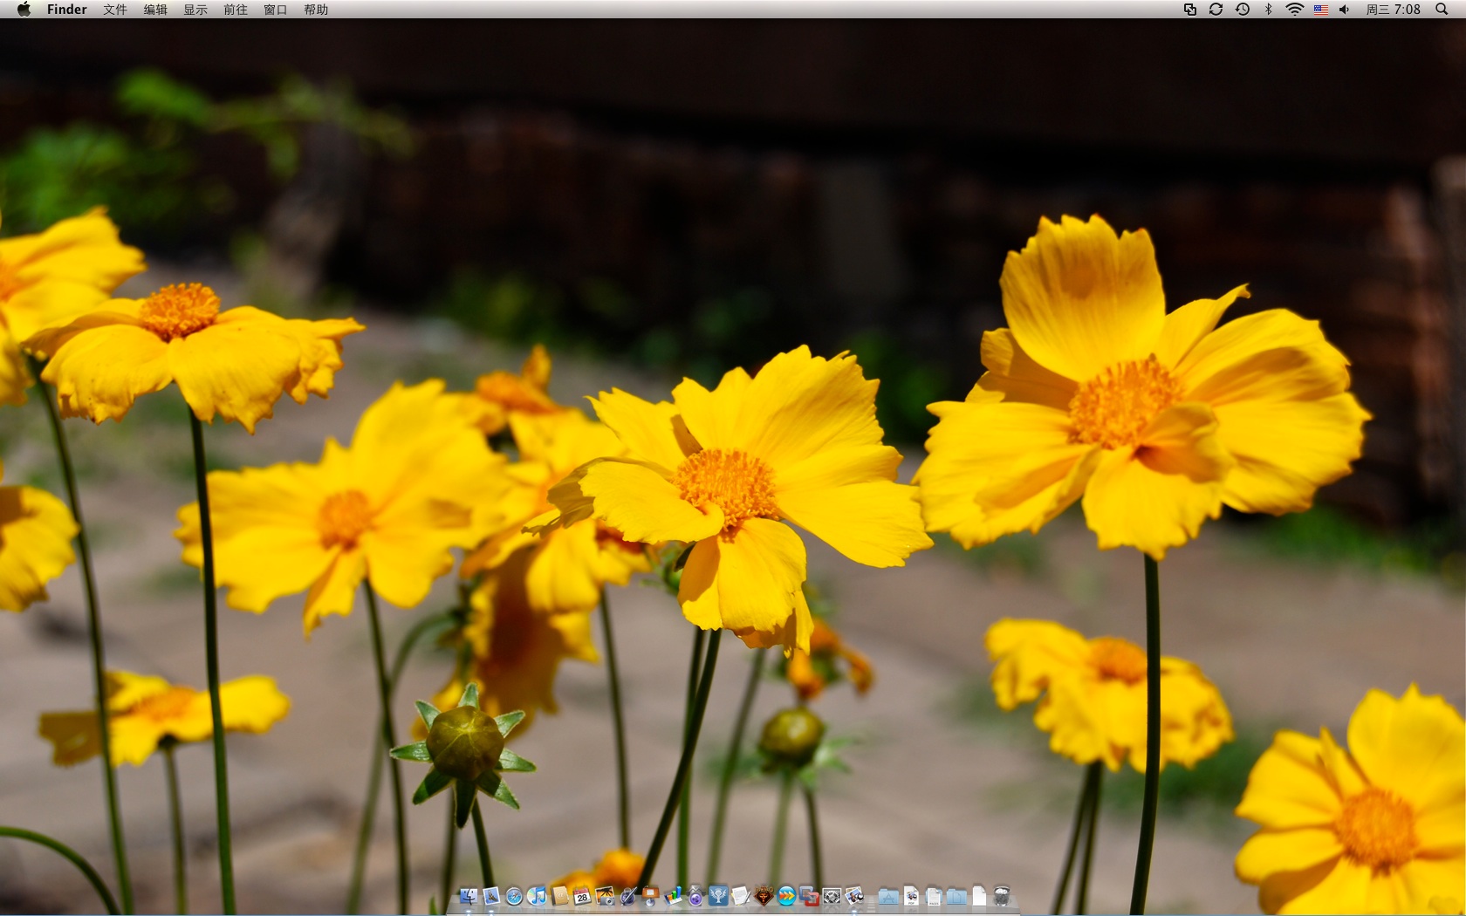Open the PDF document in the Dock
The height and width of the screenshot is (916, 1466).
(911, 896)
